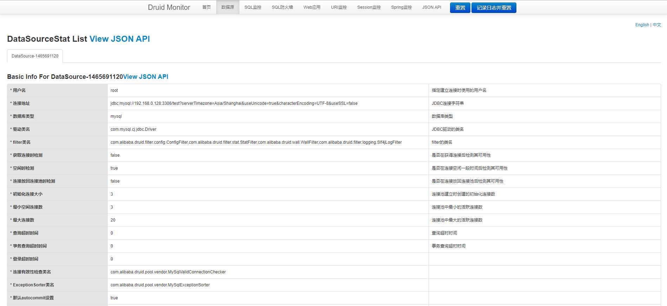
Task: Open the 首页 home menu item
Action: (207, 7)
